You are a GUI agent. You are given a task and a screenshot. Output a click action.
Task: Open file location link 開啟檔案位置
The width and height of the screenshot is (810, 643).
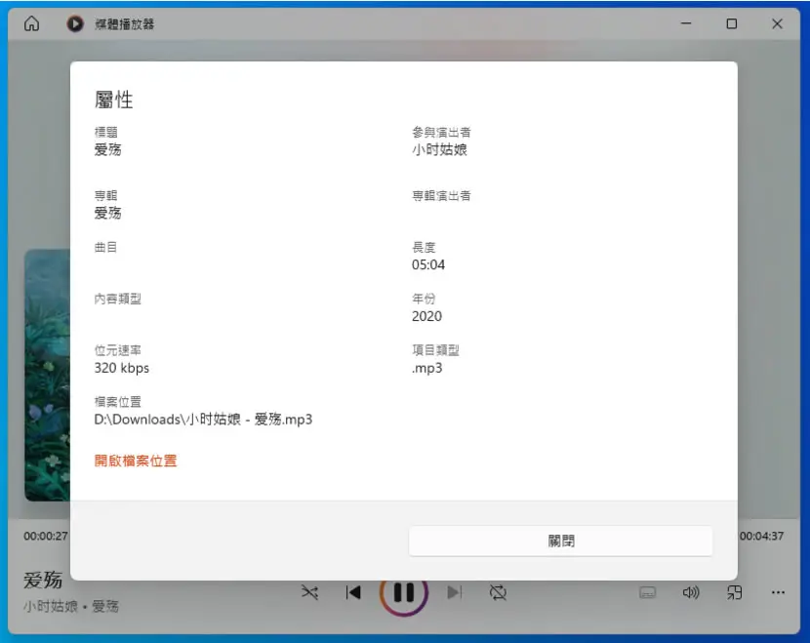pos(136,461)
